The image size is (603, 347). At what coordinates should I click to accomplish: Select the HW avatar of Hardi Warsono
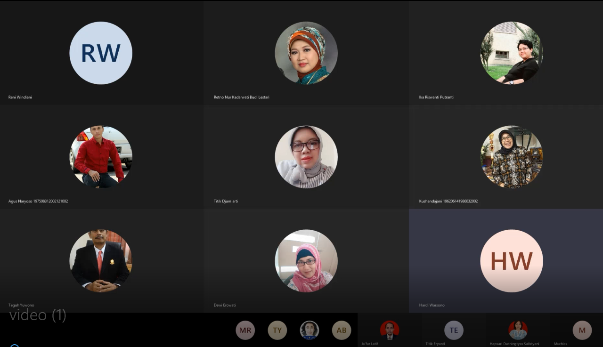511,260
